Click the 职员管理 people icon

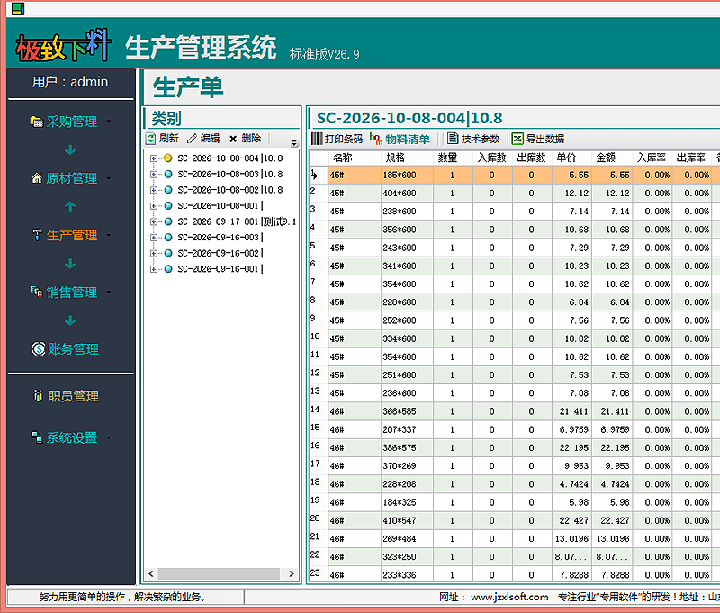click(38, 395)
